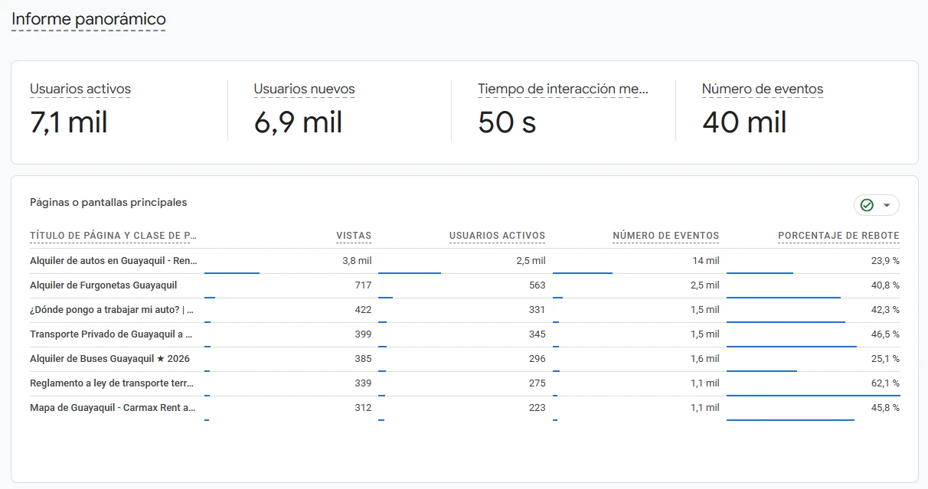Select row Mapa de Guayaquil - Carmax Rent
The image size is (928, 489).
point(465,408)
